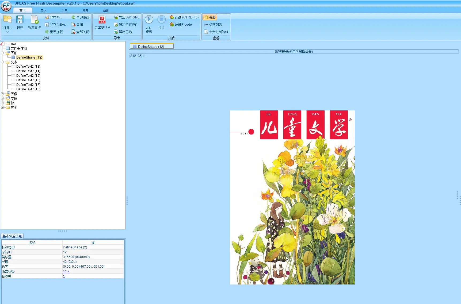
Task: Open the 导入 ribbon tab
Action: tap(43, 10)
